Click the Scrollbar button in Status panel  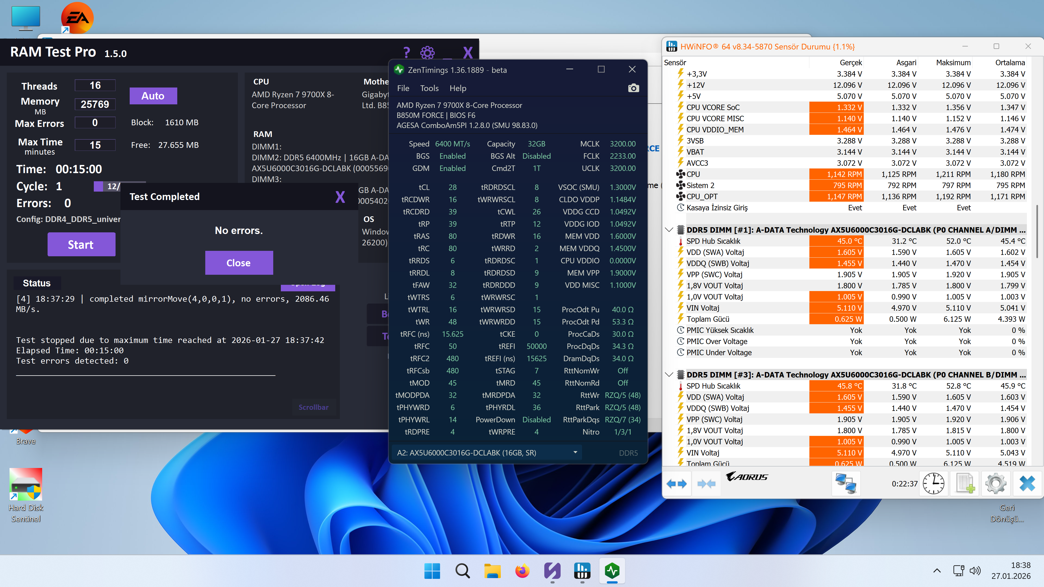(x=313, y=407)
